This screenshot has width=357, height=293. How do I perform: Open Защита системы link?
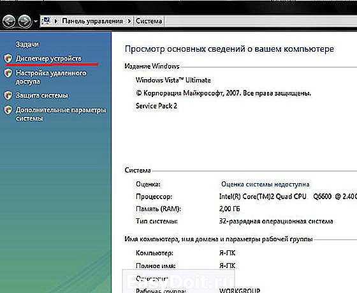42,95
